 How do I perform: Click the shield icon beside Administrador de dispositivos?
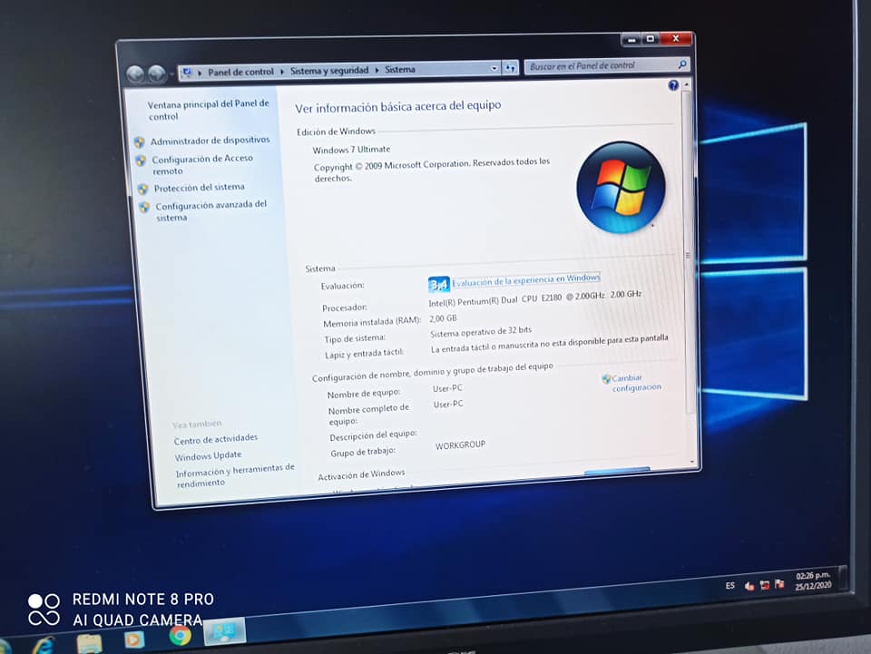tap(140, 142)
